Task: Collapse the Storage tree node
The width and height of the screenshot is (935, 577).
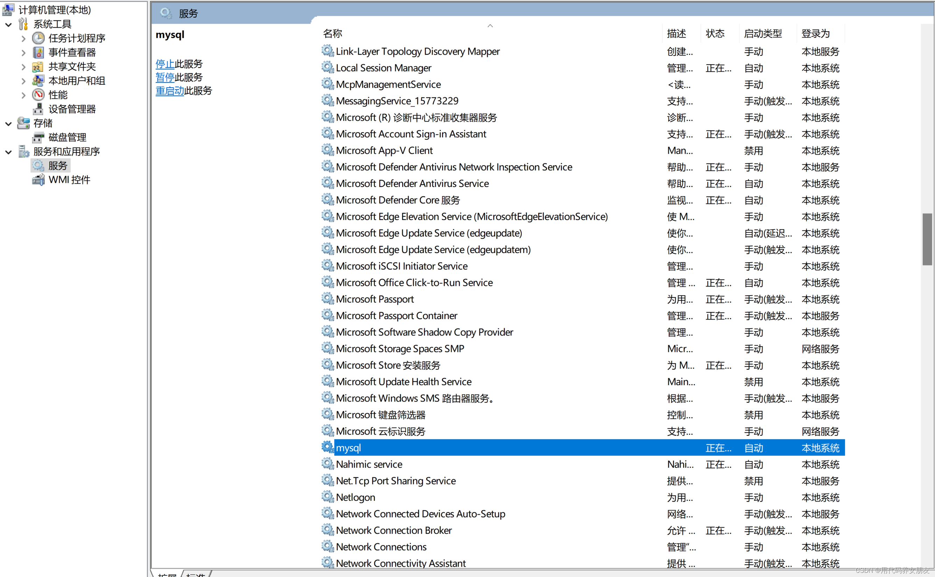Action: [8, 124]
